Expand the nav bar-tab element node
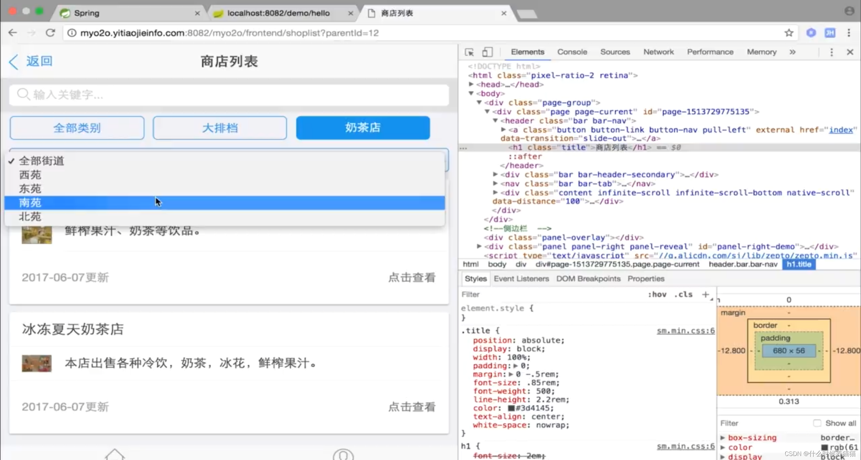This screenshot has width=861, height=460. 495,184
